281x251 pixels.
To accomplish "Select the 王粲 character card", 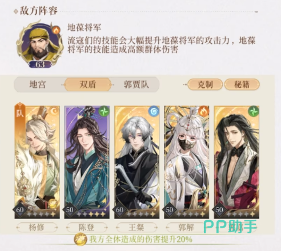I will (x=137, y=162).
